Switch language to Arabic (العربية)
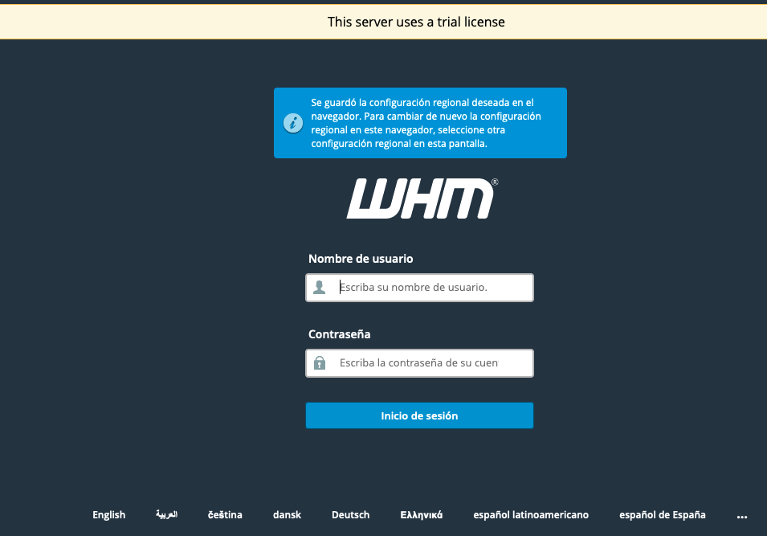 pyautogui.click(x=167, y=514)
